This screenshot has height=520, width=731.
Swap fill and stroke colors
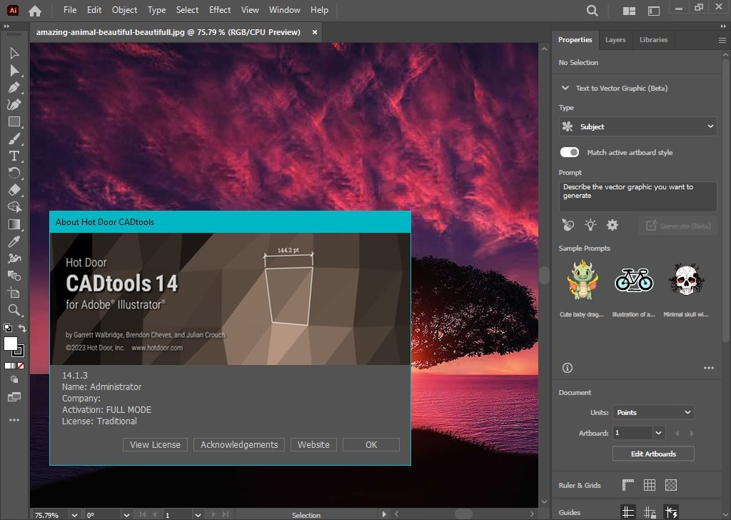pyautogui.click(x=22, y=327)
